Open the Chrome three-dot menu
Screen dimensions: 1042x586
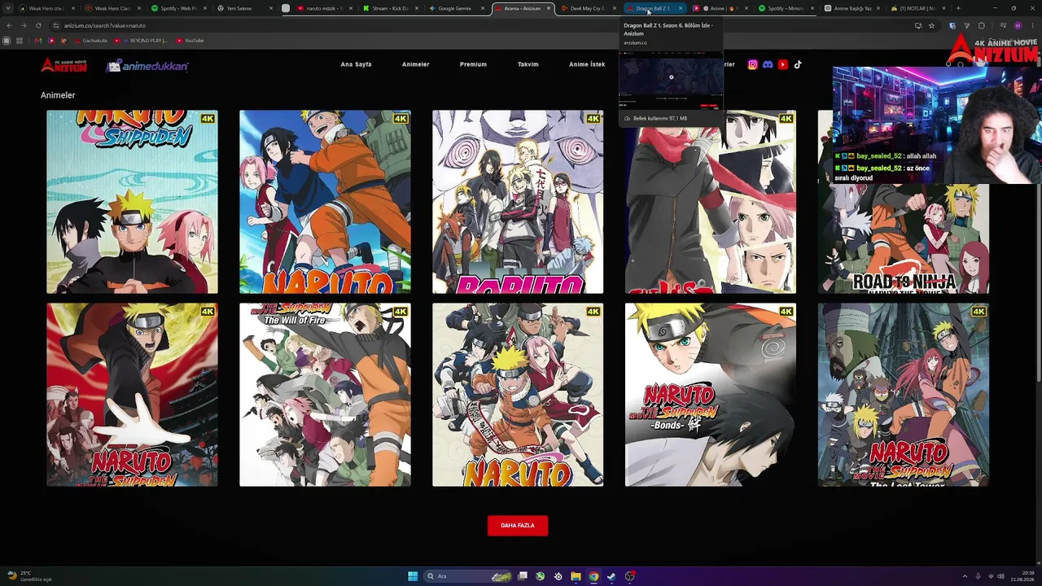(x=1032, y=25)
